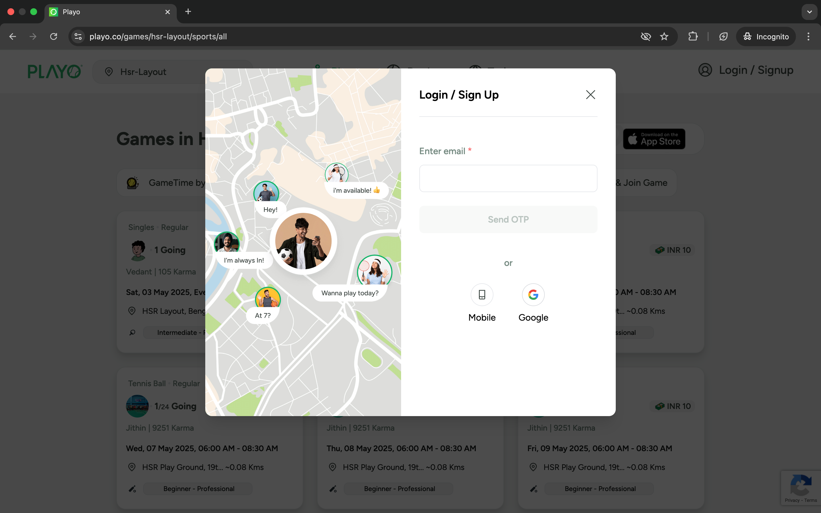
Task: Click the Wanna play today? speech bubble
Action: coord(350,293)
